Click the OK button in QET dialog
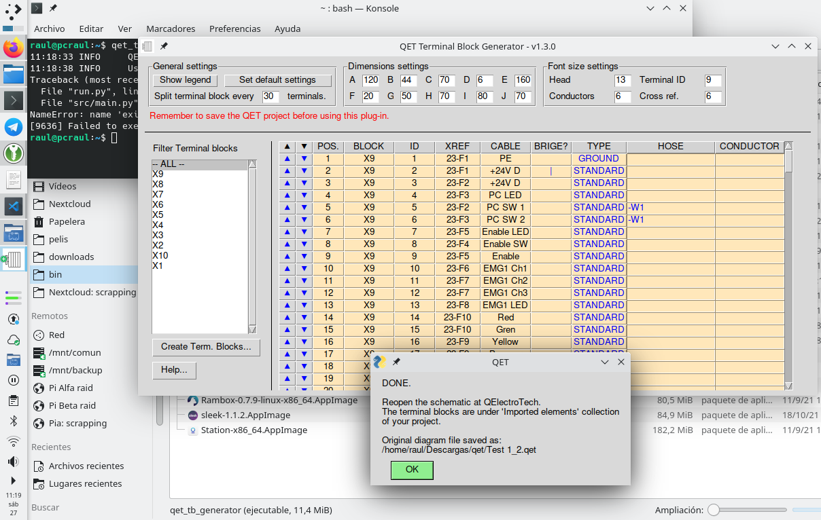 click(412, 470)
